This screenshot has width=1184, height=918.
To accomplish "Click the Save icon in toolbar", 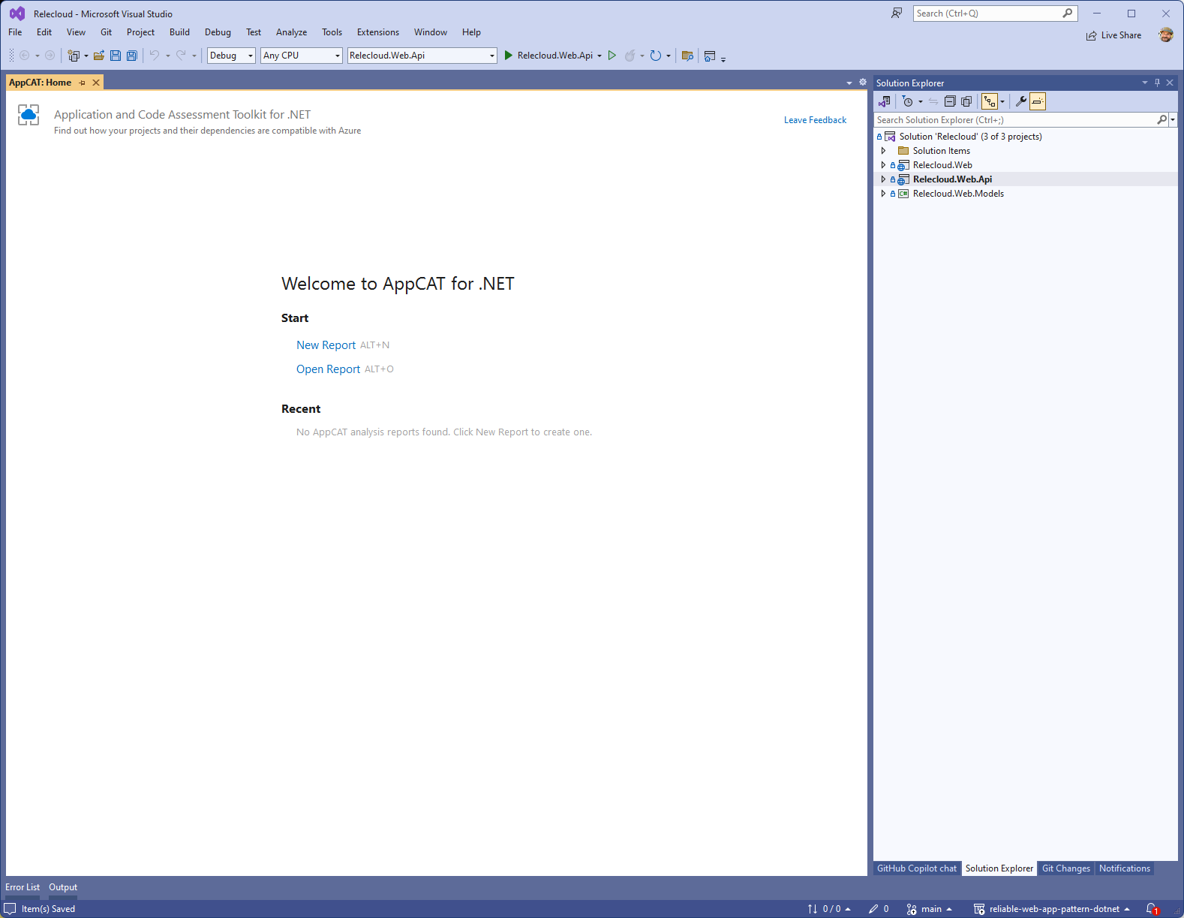I will [x=116, y=56].
